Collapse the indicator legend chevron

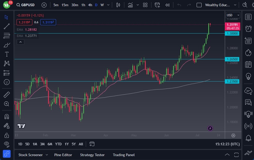coord(20,42)
